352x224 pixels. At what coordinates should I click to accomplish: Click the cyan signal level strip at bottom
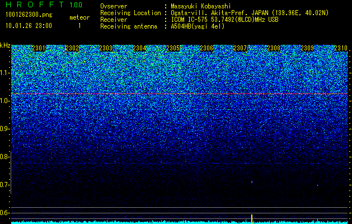(180, 222)
